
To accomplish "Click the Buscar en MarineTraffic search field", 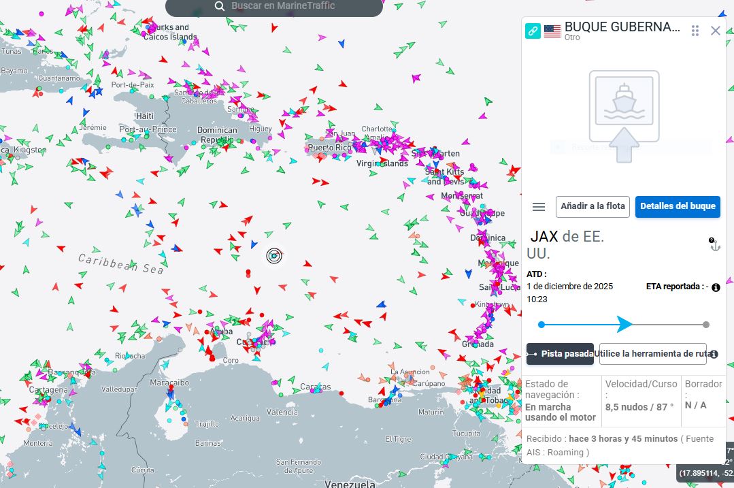I will [x=286, y=6].
